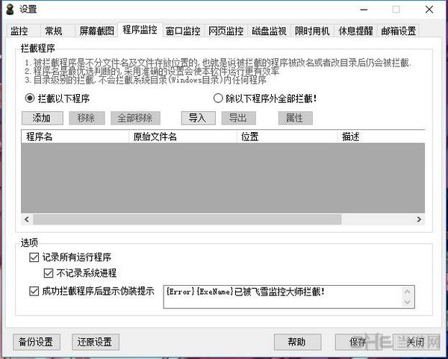Click the 全部移除 button
This screenshot has height=359, width=448.
pos(135,118)
